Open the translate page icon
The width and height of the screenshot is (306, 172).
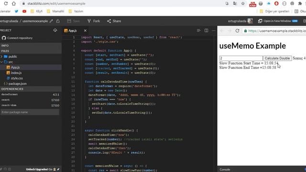(x=235, y=3)
